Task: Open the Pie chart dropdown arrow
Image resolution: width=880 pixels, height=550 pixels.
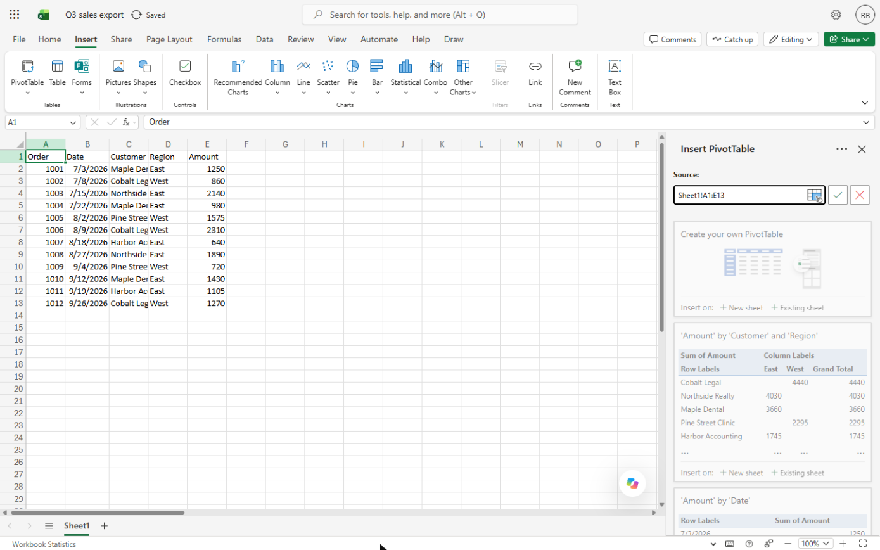Action: point(353,93)
